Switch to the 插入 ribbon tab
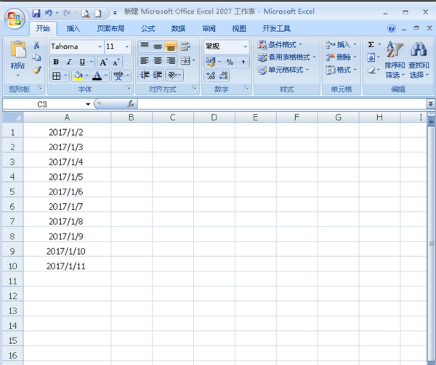 pyautogui.click(x=73, y=28)
